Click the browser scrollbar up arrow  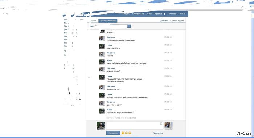tap(253, 12)
